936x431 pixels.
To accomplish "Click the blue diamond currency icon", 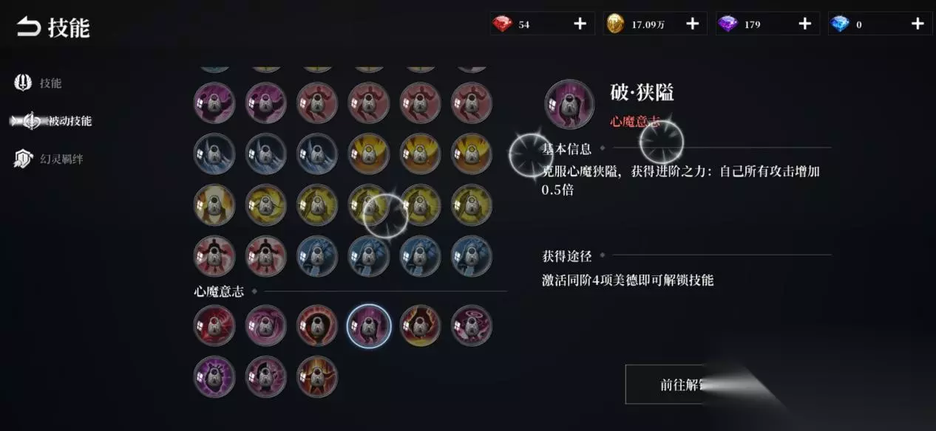I will tap(841, 24).
